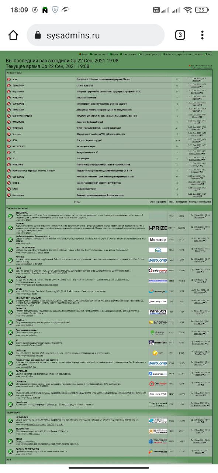218x473 pixels.
Task: Click green icon of NOVELL forum row
Action: [x=11, y=322]
